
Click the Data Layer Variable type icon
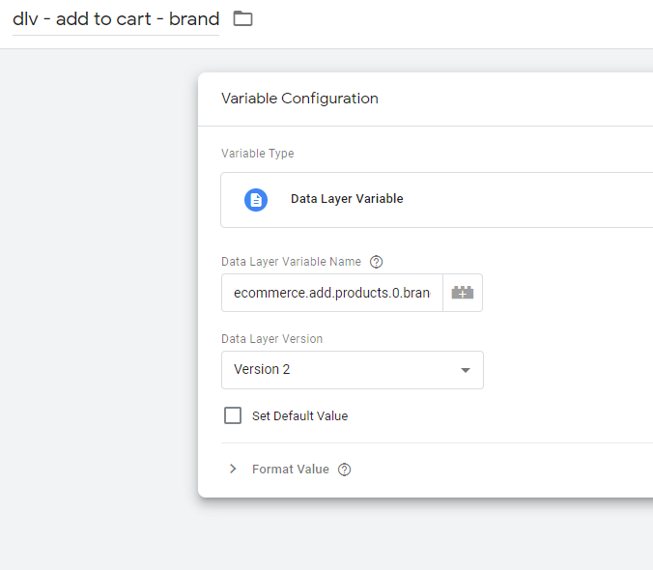point(256,200)
